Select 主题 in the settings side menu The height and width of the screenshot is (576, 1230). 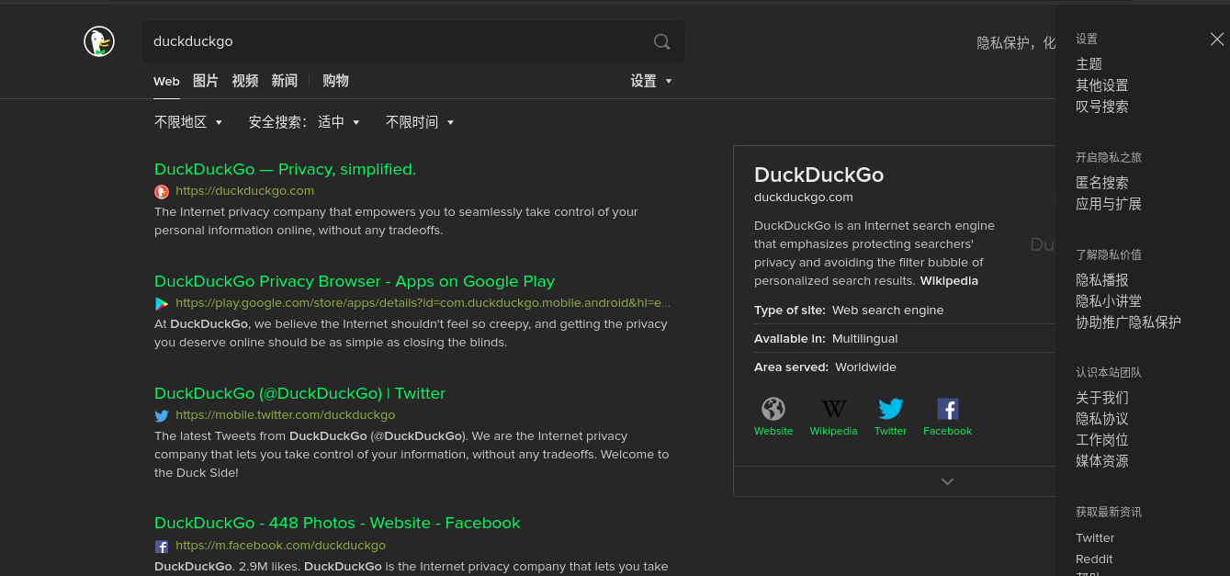1089,64
